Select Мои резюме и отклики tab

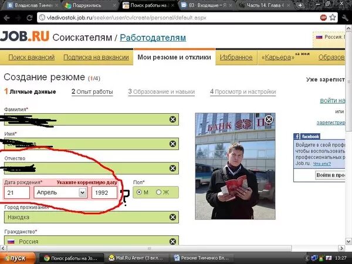coord(174,57)
